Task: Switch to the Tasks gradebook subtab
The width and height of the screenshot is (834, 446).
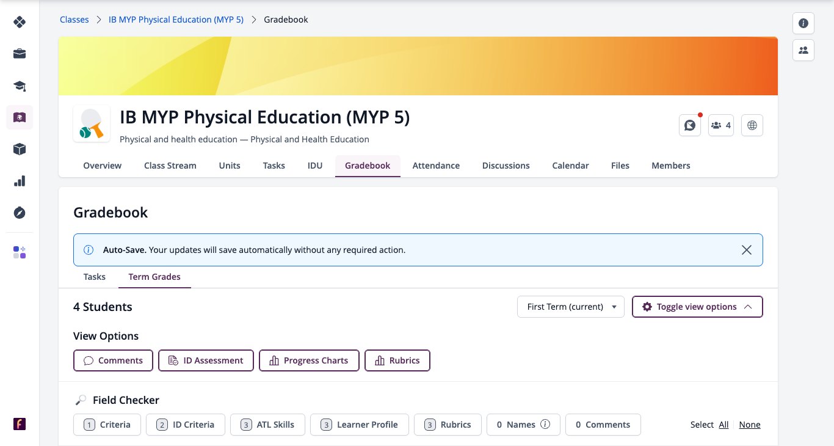Action: [x=95, y=277]
